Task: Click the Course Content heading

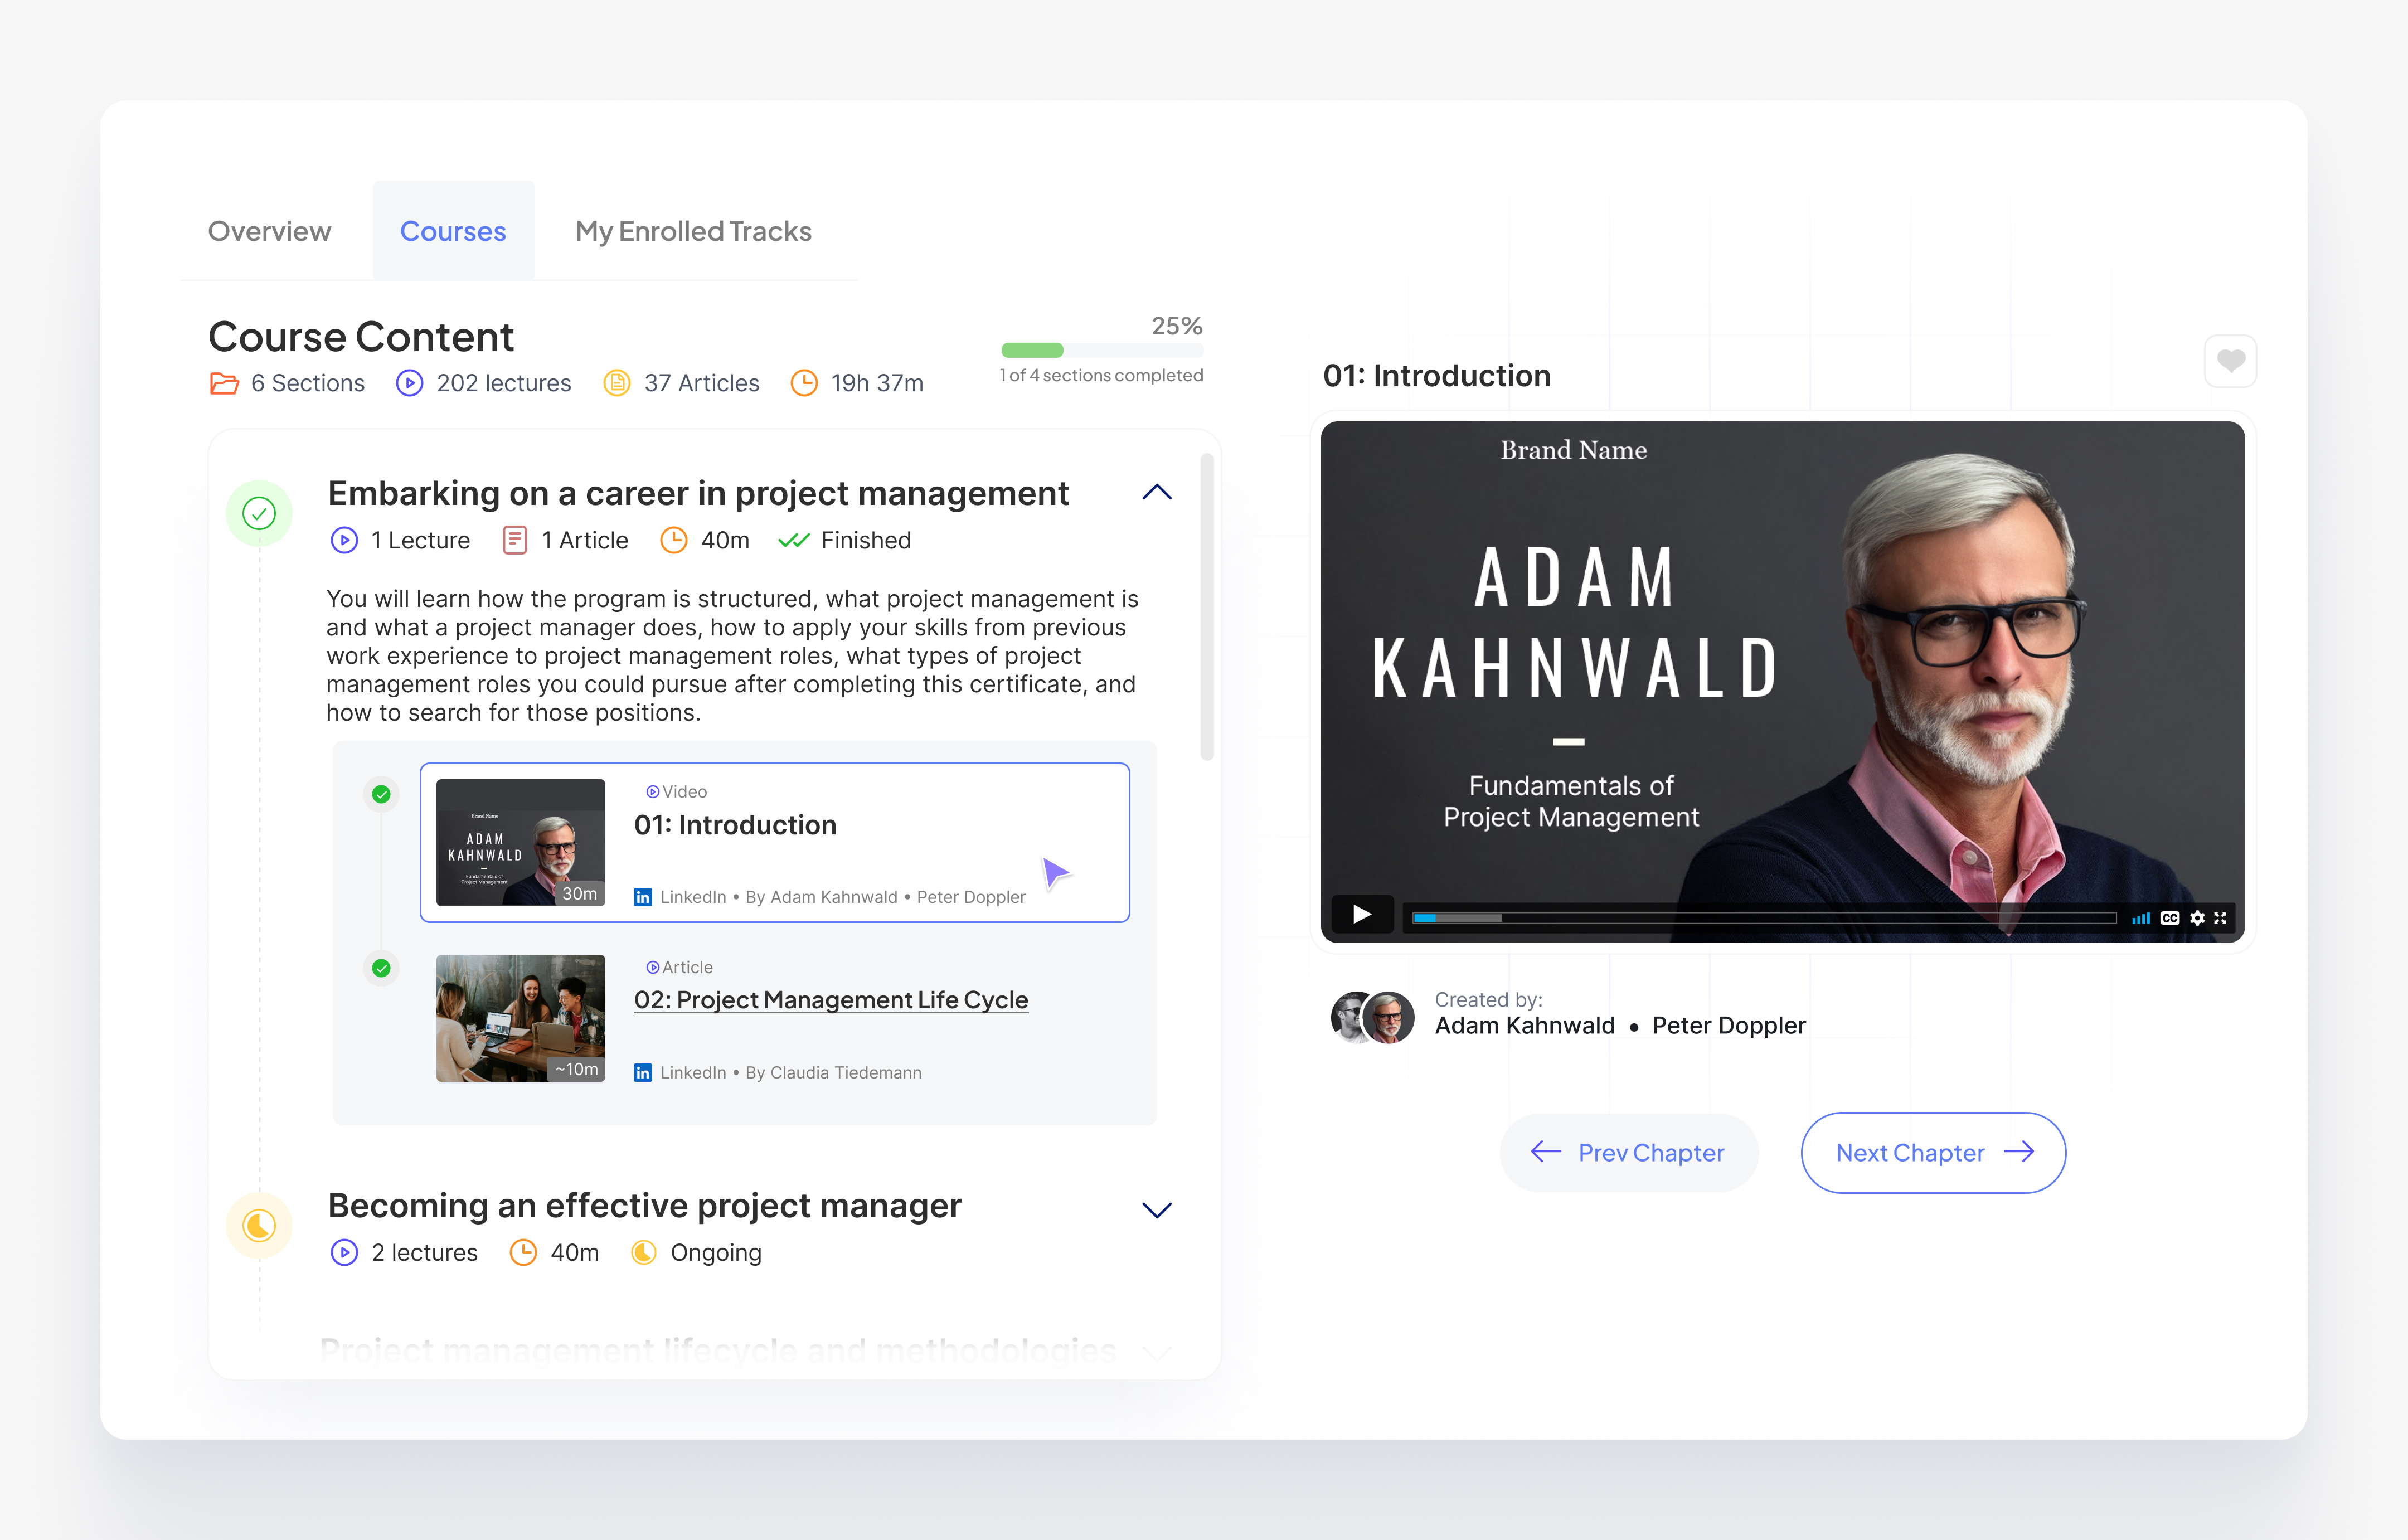Action: pos(361,336)
